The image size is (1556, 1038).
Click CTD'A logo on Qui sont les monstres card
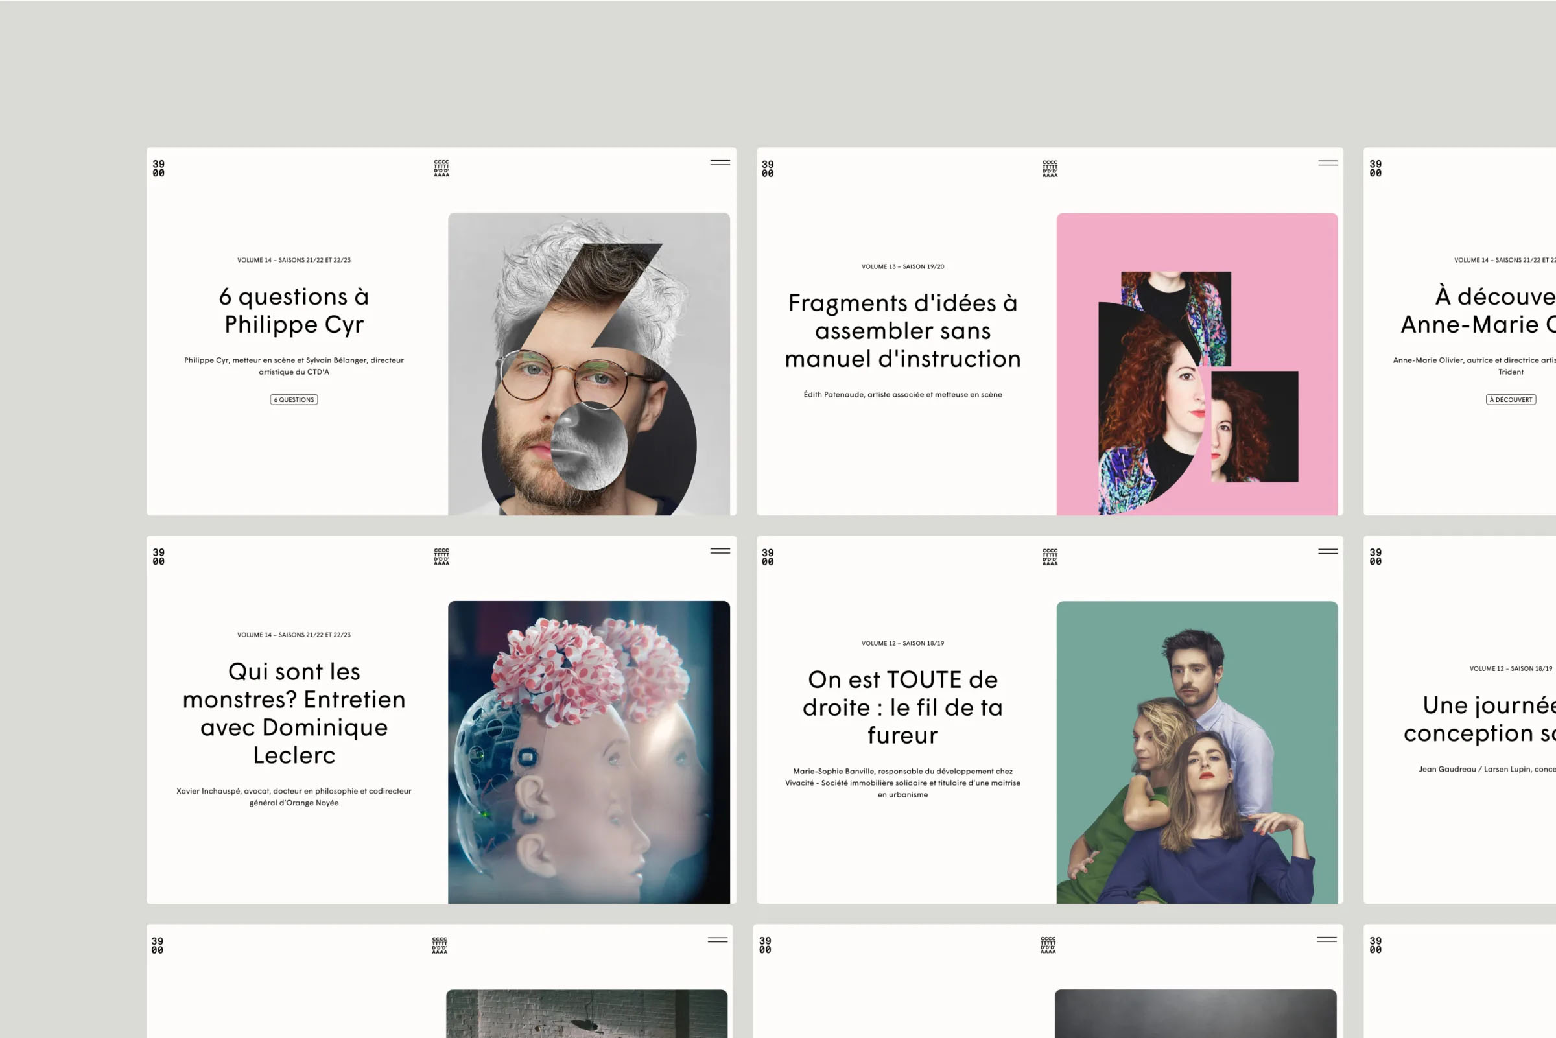click(442, 557)
